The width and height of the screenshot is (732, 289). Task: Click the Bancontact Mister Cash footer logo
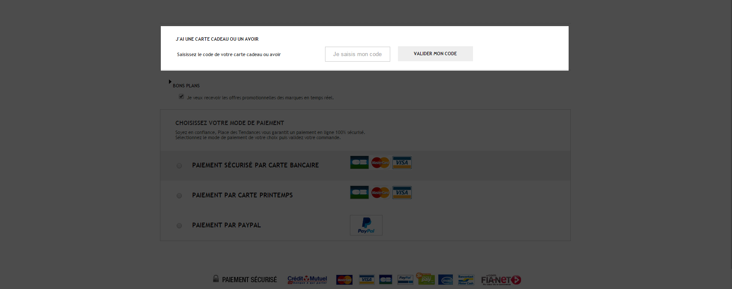(x=466, y=280)
